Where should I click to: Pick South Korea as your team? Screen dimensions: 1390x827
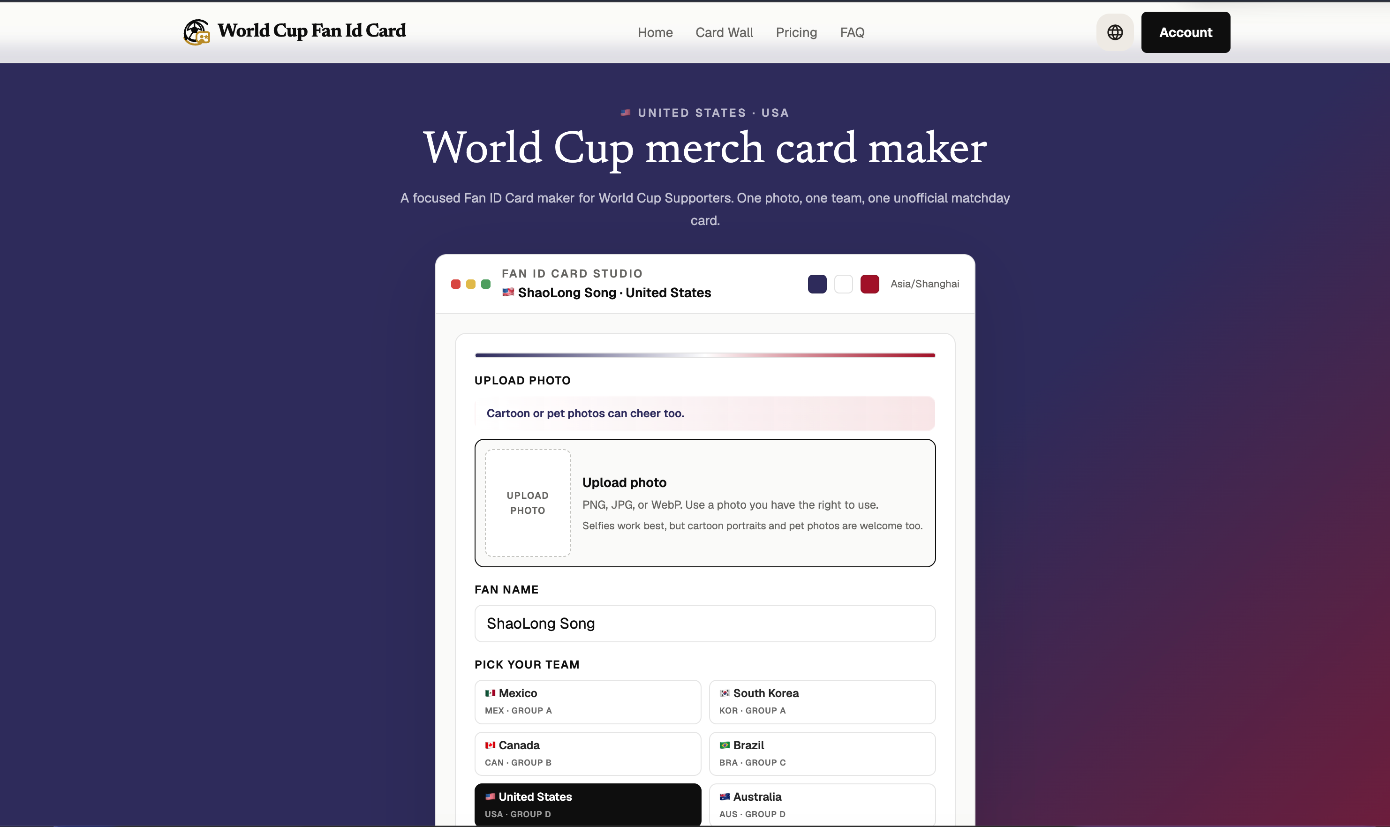click(822, 702)
